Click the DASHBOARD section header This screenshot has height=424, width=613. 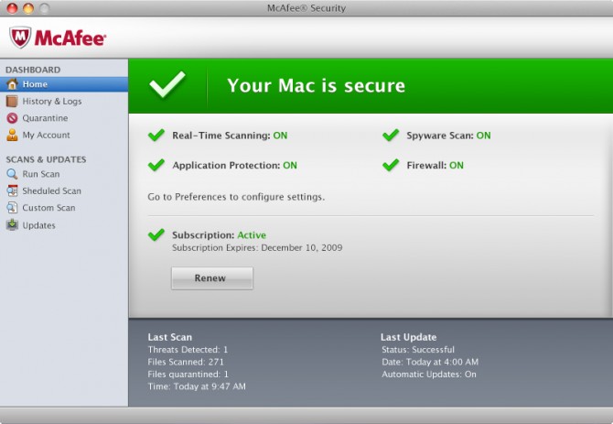tap(33, 70)
